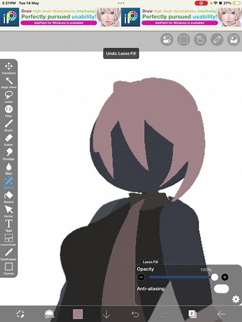Tap the three dots multitasking control
This screenshot has width=242, height=322.
121,3
